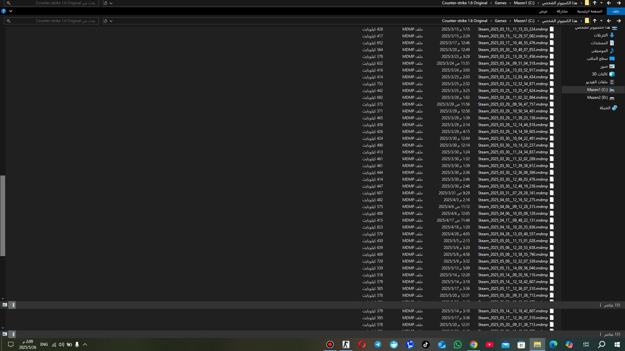Open Microsoft Store from the taskbar
Screen dimensions: 625x351
(x=521, y=344)
